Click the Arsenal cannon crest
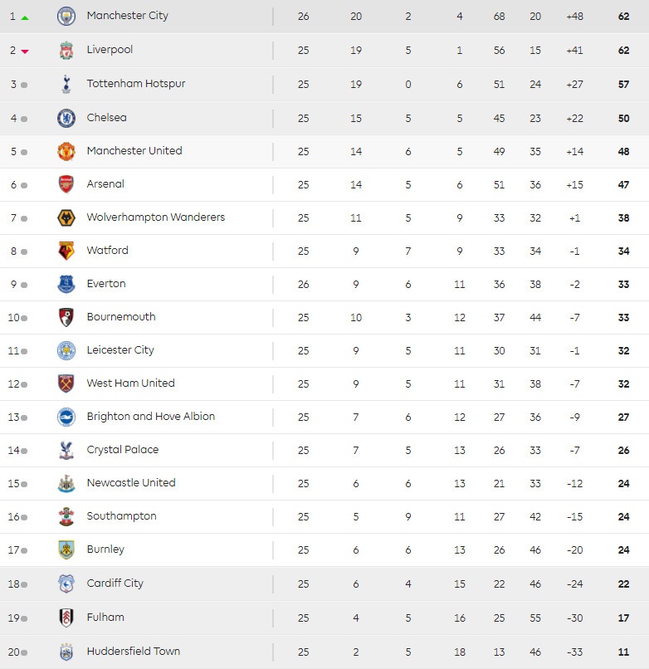The height and width of the screenshot is (669, 649). click(x=66, y=184)
